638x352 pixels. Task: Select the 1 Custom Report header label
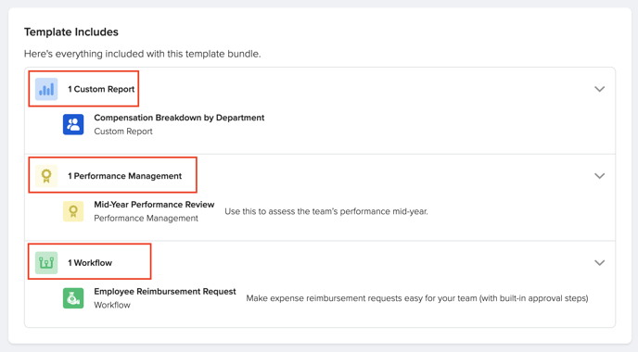coord(101,89)
